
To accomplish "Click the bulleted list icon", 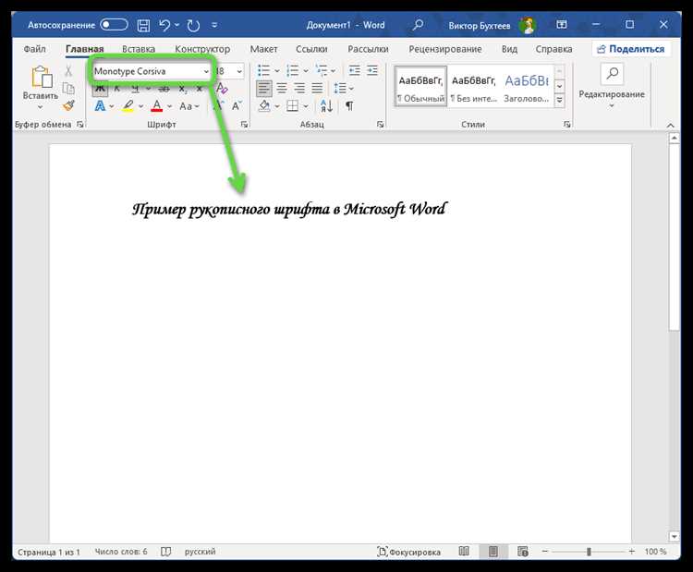I will tap(263, 70).
